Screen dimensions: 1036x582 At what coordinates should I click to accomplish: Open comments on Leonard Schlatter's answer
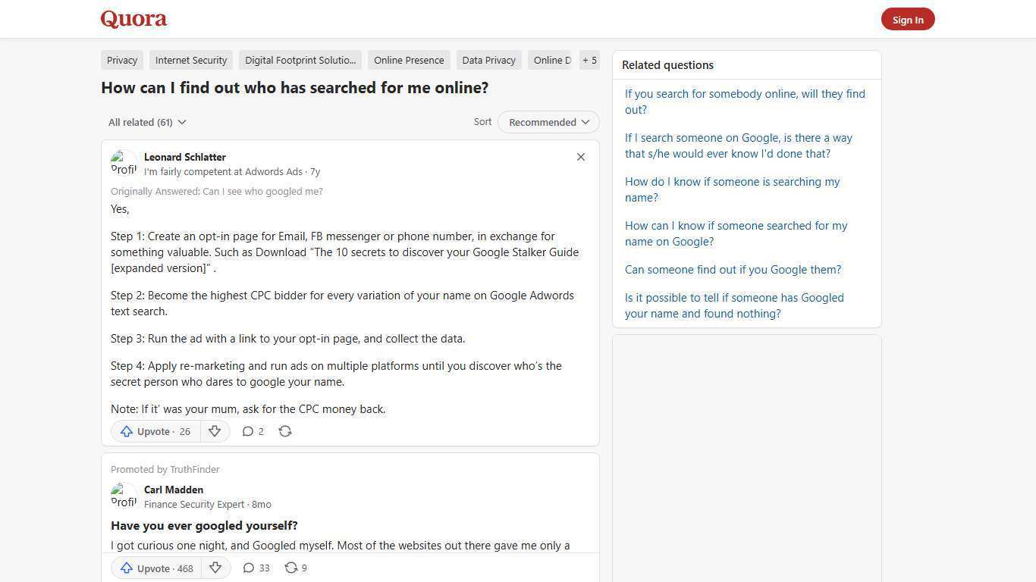[x=253, y=431]
